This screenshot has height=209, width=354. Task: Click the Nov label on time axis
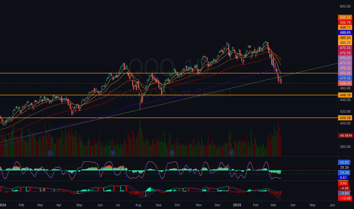199,205
